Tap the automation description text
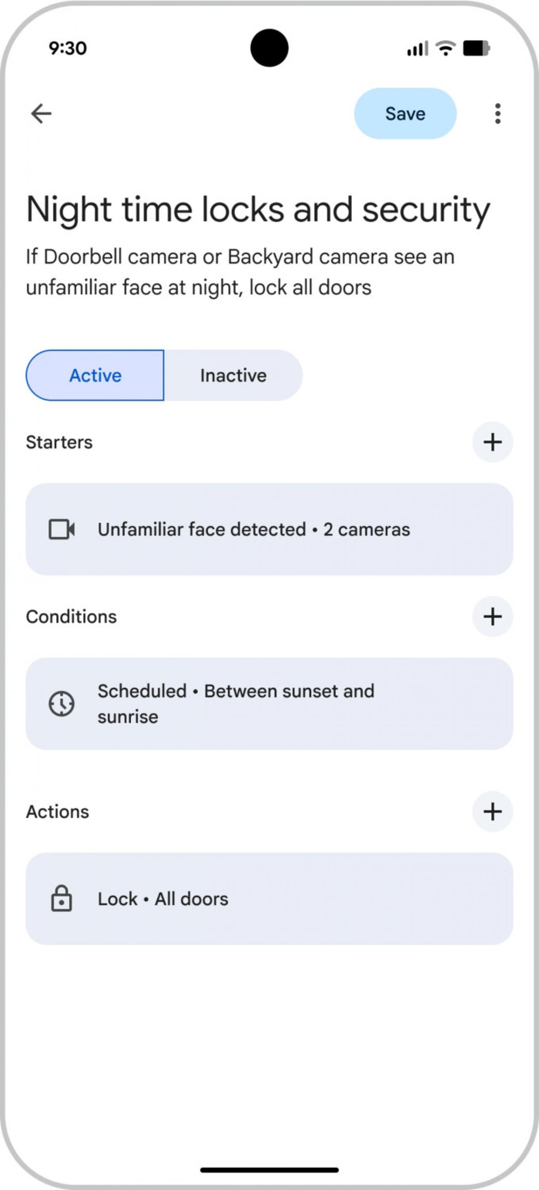Viewport: 539px width, 1190px height. (240, 272)
